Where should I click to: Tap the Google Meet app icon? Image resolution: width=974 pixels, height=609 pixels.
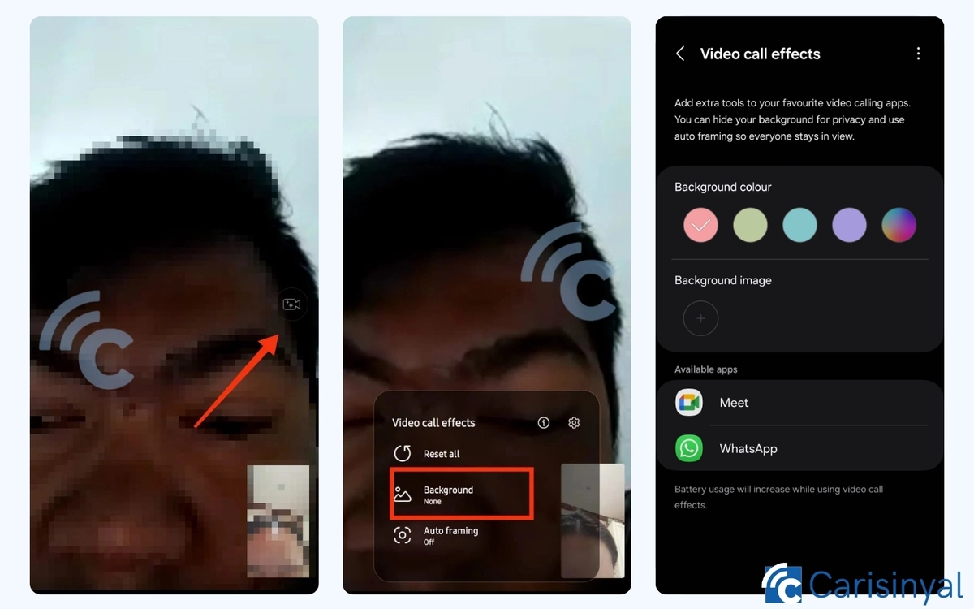[x=689, y=403]
